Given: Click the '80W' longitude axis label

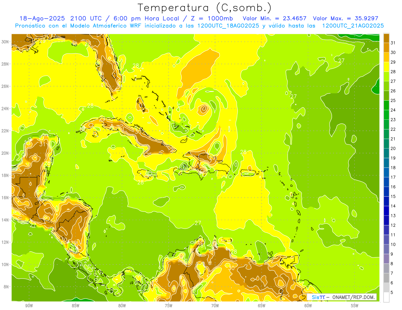Looking at the screenshot, I should (122, 306).
